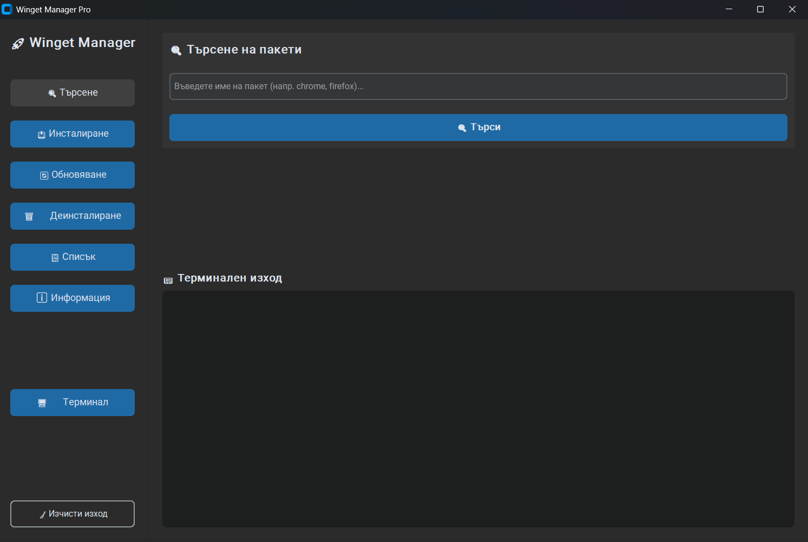This screenshot has height=542, width=808.
Task: Click the trash bin icon for Деинсталиране
Action: click(x=29, y=217)
